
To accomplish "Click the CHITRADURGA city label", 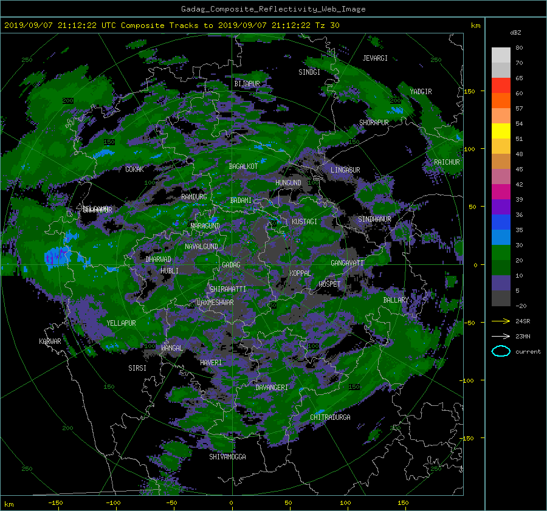I will (331, 417).
